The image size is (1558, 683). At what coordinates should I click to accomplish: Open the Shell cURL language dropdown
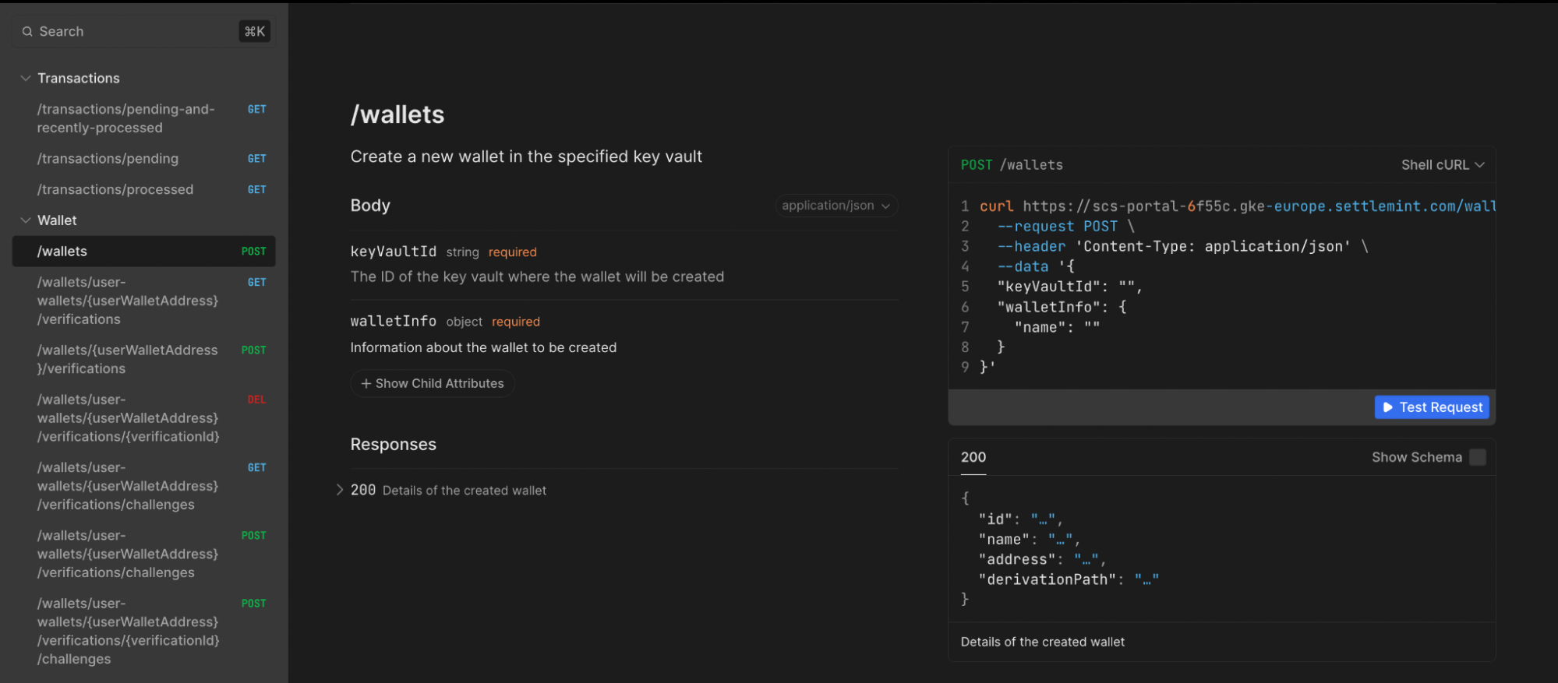(1443, 165)
